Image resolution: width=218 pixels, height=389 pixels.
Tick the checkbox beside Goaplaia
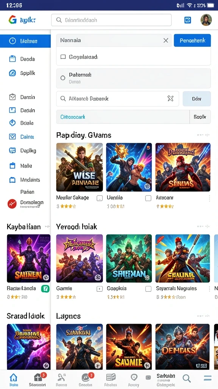[148, 289]
